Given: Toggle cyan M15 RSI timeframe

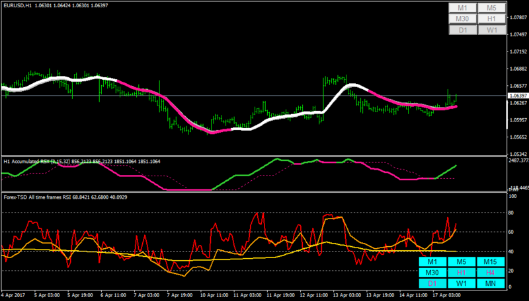Looking at the screenshot, I should click(491, 261).
